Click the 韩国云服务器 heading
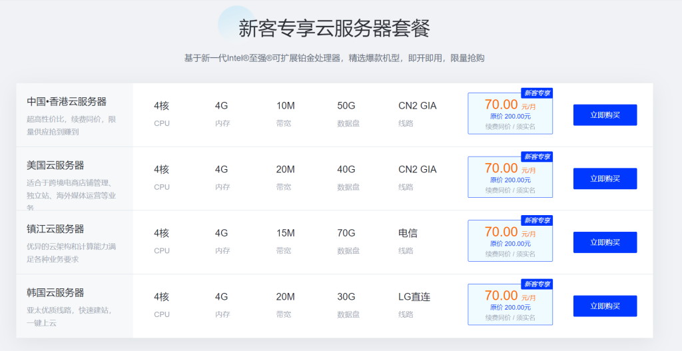The image size is (682, 351). point(55,292)
